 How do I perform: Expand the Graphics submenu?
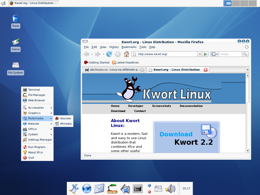coord(37,113)
